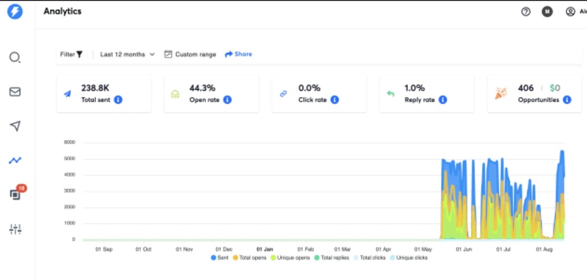The image size is (587, 280).
Task: Click the 01 Jan axis label
Action: (x=265, y=249)
